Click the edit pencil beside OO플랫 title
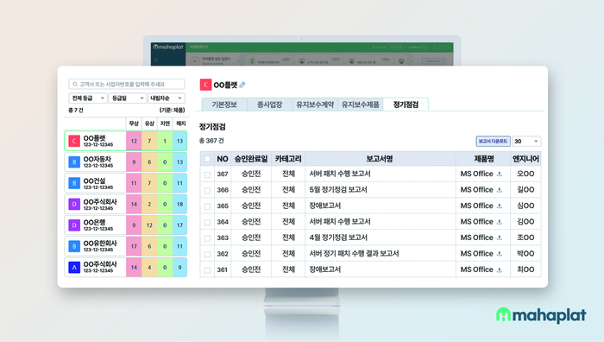Viewport: 604px width, 342px height. [242, 85]
